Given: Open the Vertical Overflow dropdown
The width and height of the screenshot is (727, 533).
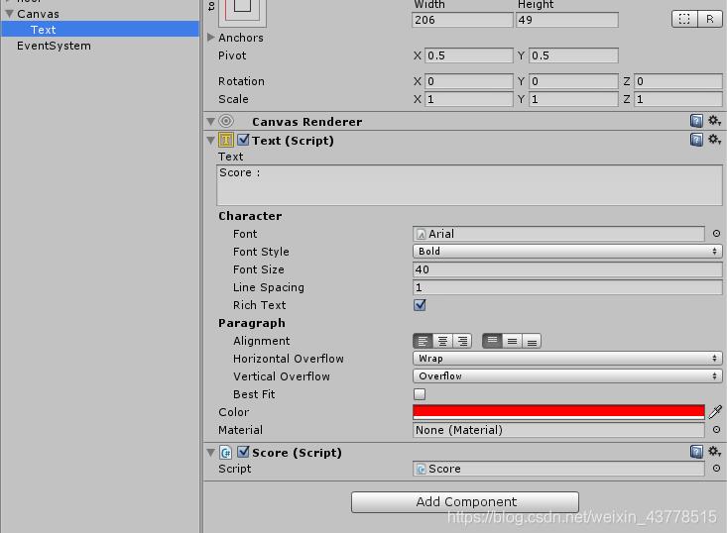Looking at the screenshot, I should pyautogui.click(x=567, y=376).
